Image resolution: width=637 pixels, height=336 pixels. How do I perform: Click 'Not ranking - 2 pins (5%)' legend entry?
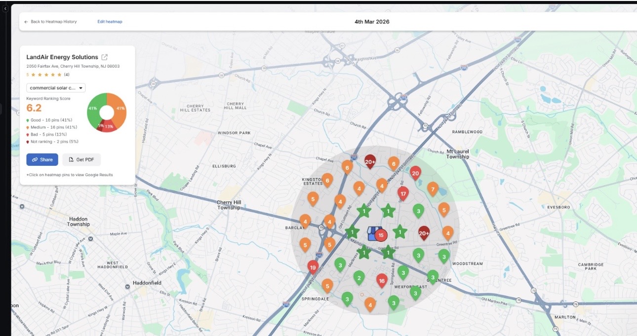pos(52,141)
